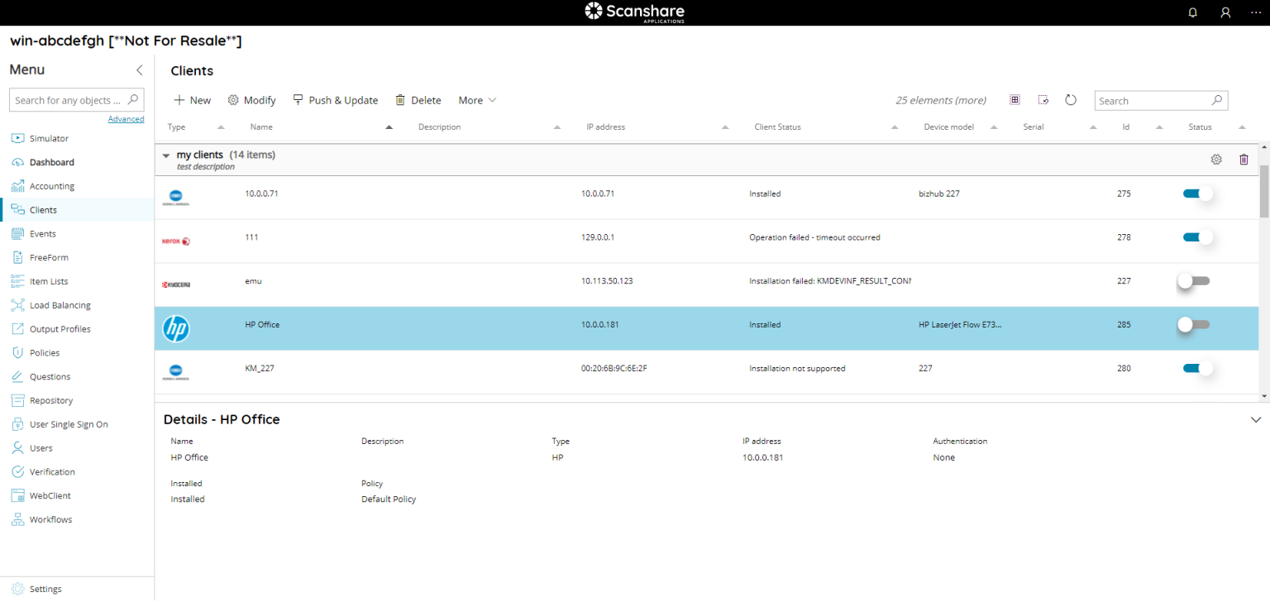Screen dimensions: 1270x602
Task: Enable the HP Office client status toggle
Action: click(1194, 324)
